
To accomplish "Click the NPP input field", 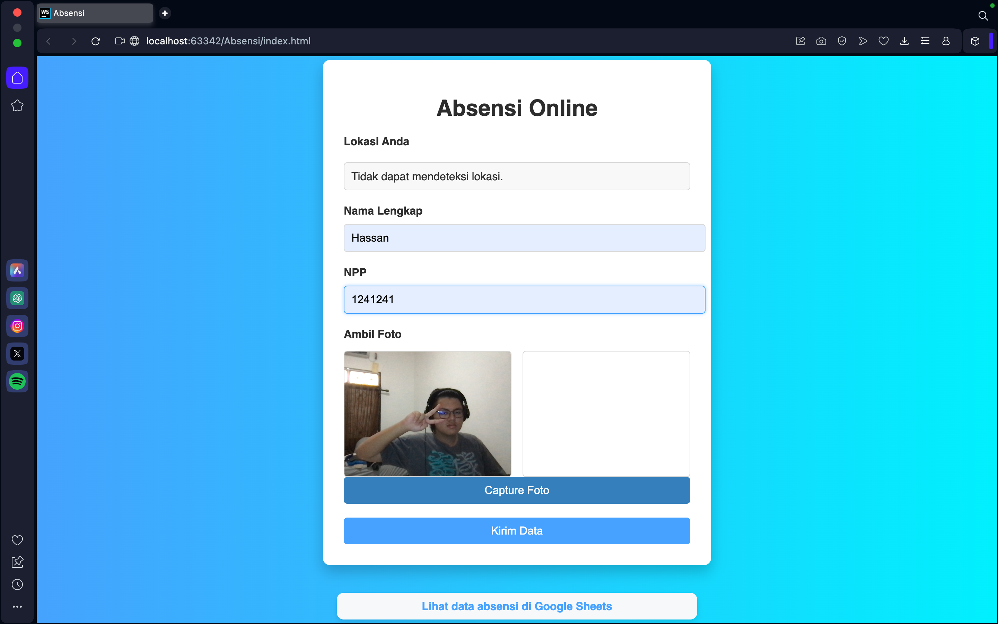I will 524,300.
